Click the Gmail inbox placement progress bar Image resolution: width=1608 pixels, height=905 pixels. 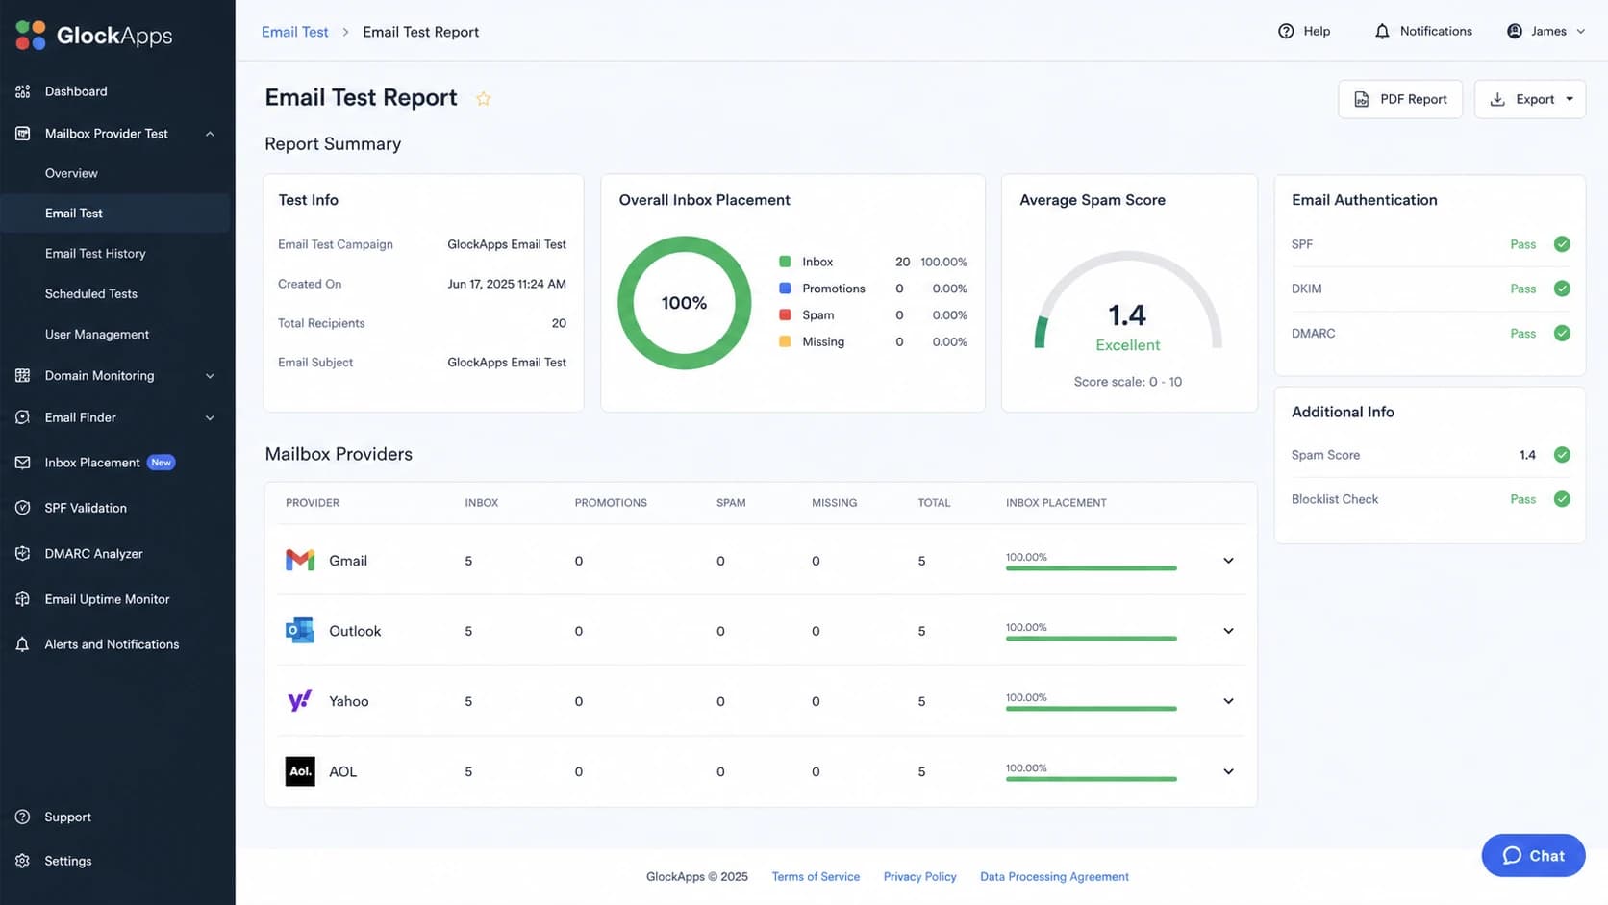point(1092,568)
